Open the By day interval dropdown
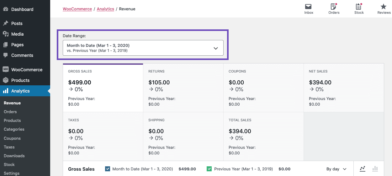392x176 pixels. (336, 169)
